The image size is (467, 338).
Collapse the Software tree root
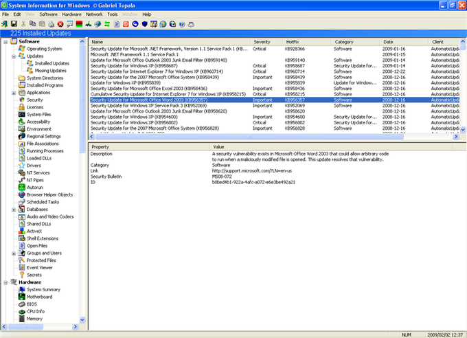click(5, 42)
